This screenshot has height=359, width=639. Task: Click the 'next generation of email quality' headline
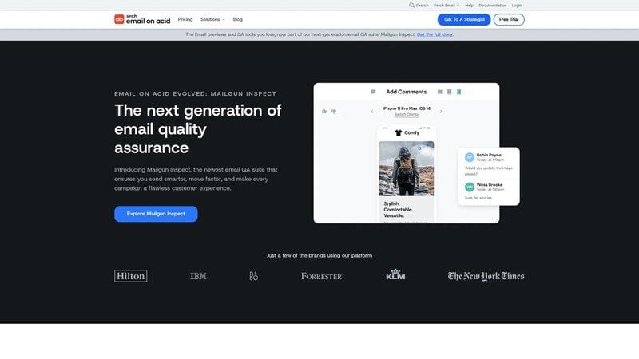click(197, 128)
